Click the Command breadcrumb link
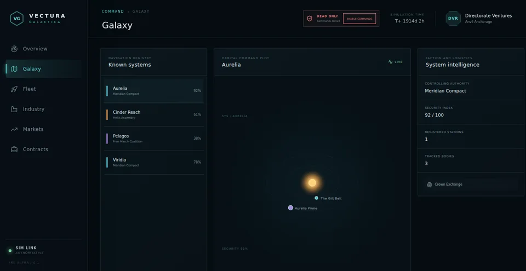 click(x=113, y=11)
